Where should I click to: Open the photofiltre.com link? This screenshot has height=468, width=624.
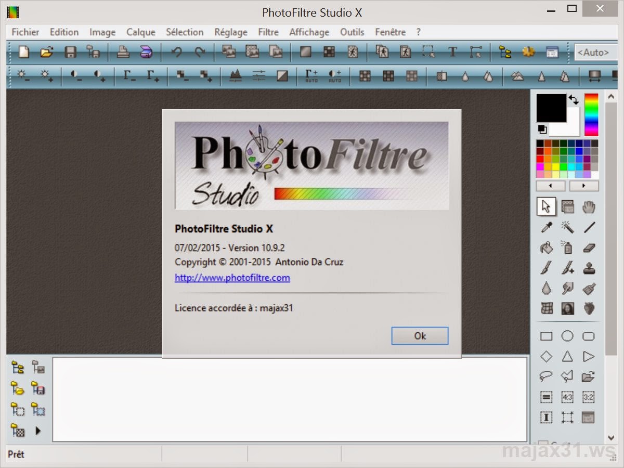(232, 278)
